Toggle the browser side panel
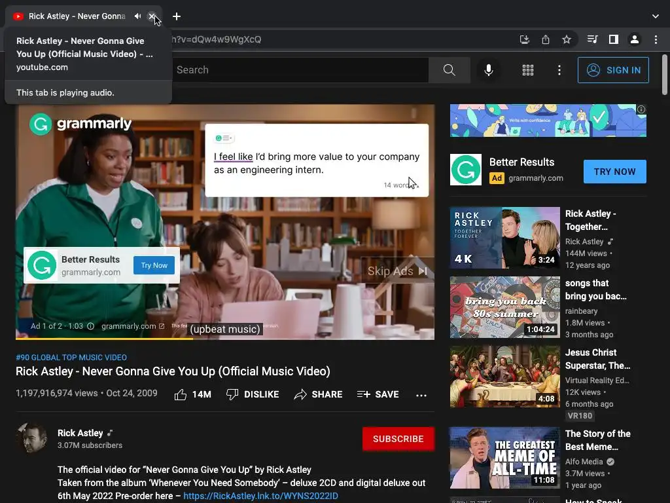The image size is (670, 503). pyautogui.click(x=614, y=39)
